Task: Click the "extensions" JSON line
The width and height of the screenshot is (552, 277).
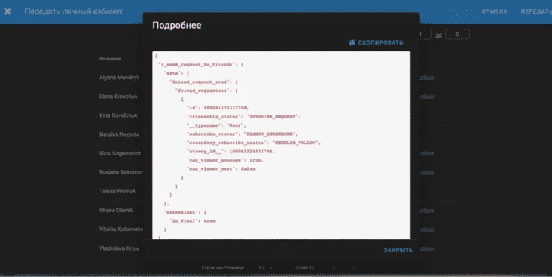Action: pyautogui.click(x=185, y=212)
